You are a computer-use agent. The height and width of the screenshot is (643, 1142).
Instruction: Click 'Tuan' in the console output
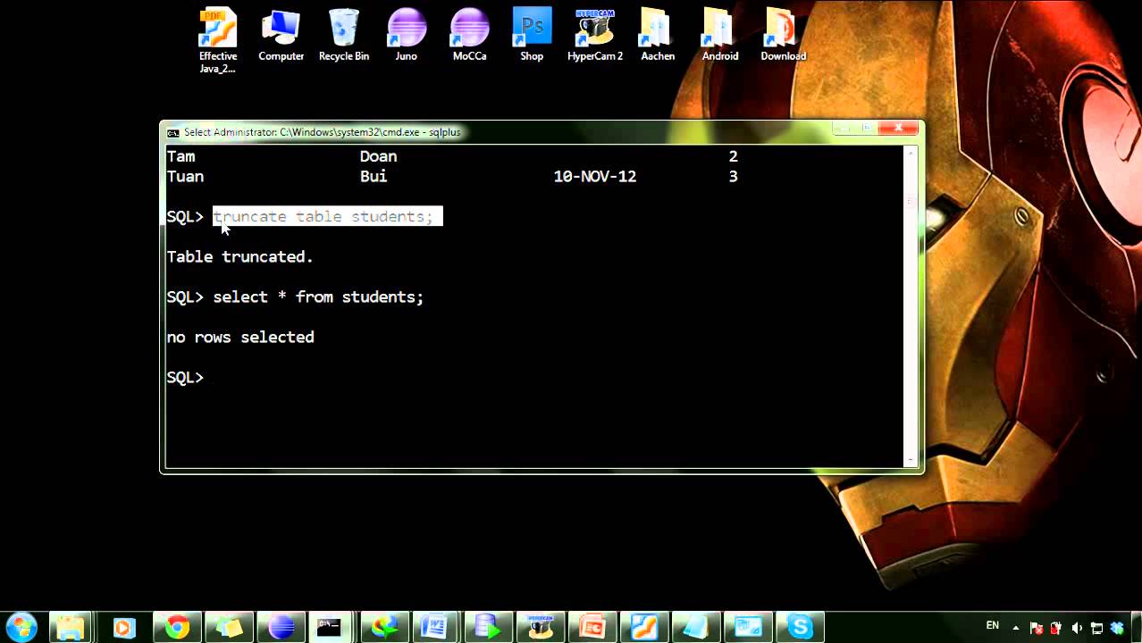tap(185, 176)
